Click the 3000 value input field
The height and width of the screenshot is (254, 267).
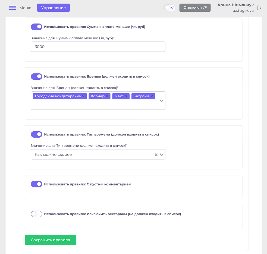point(98,47)
